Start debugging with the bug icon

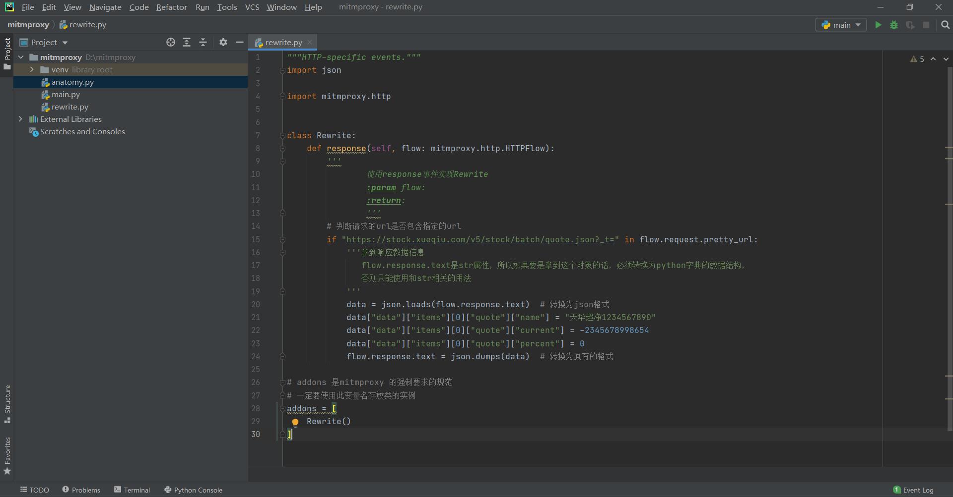pyautogui.click(x=894, y=25)
